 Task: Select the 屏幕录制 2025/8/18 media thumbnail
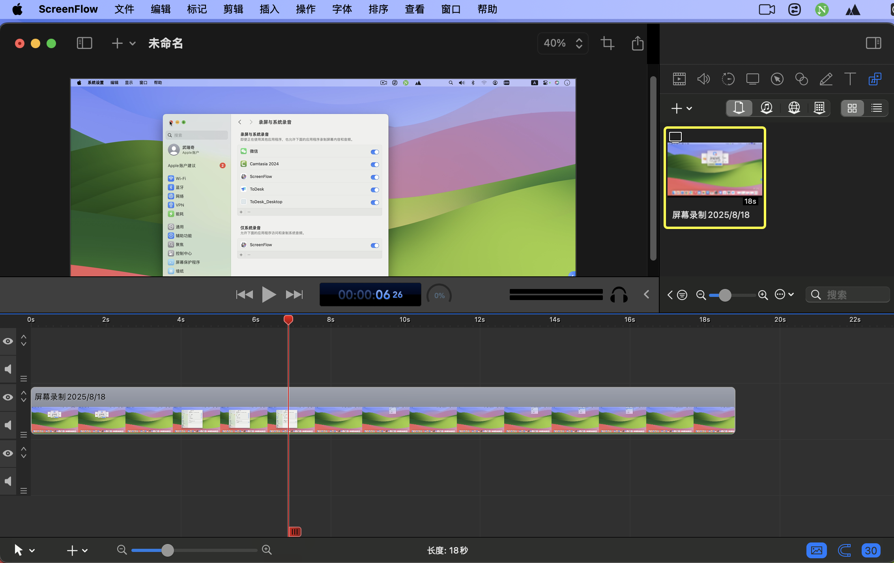click(x=714, y=170)
